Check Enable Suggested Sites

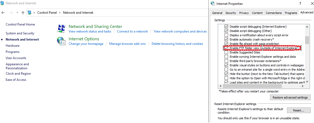click(226, 53)
